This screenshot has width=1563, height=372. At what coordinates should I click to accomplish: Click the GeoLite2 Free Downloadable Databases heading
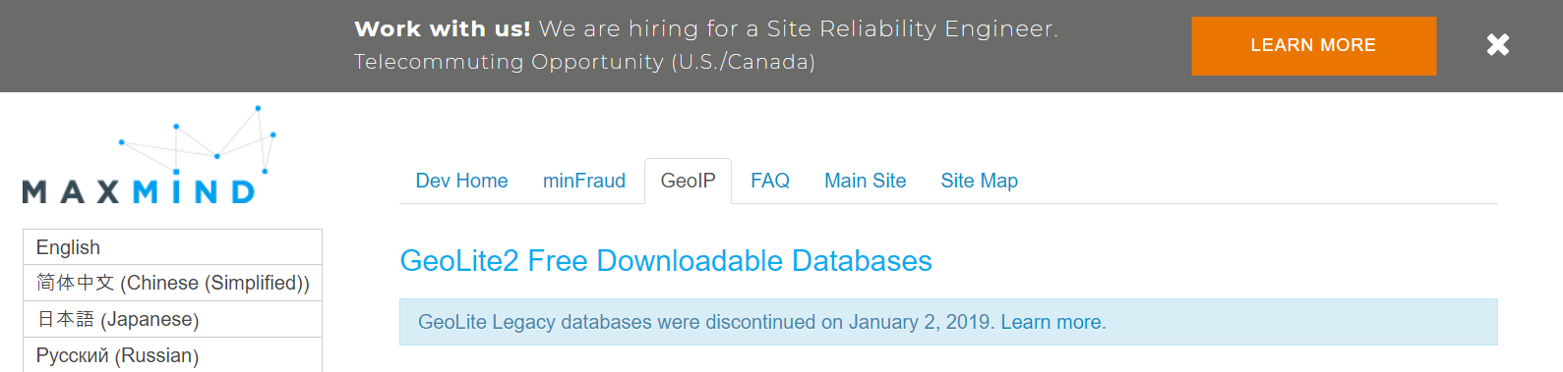(x=666, y=261)
